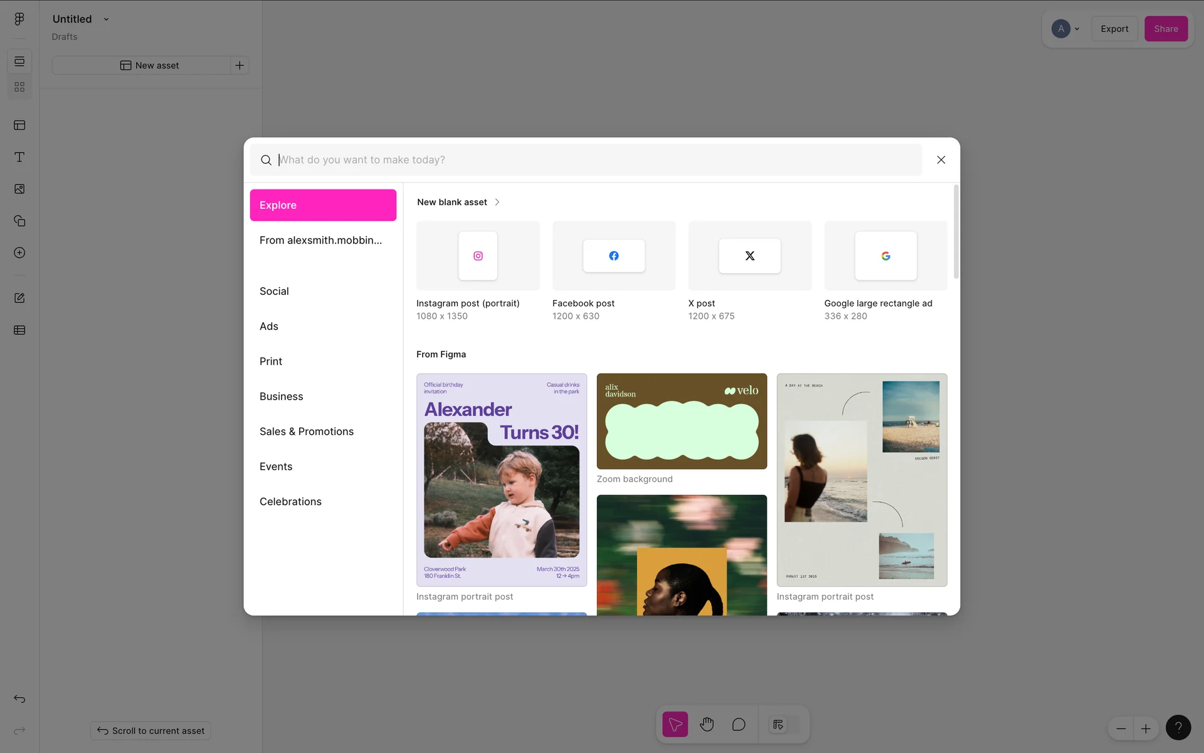Click the Share button
The image size is (1204, 753).
click(x=1165, y=29)
